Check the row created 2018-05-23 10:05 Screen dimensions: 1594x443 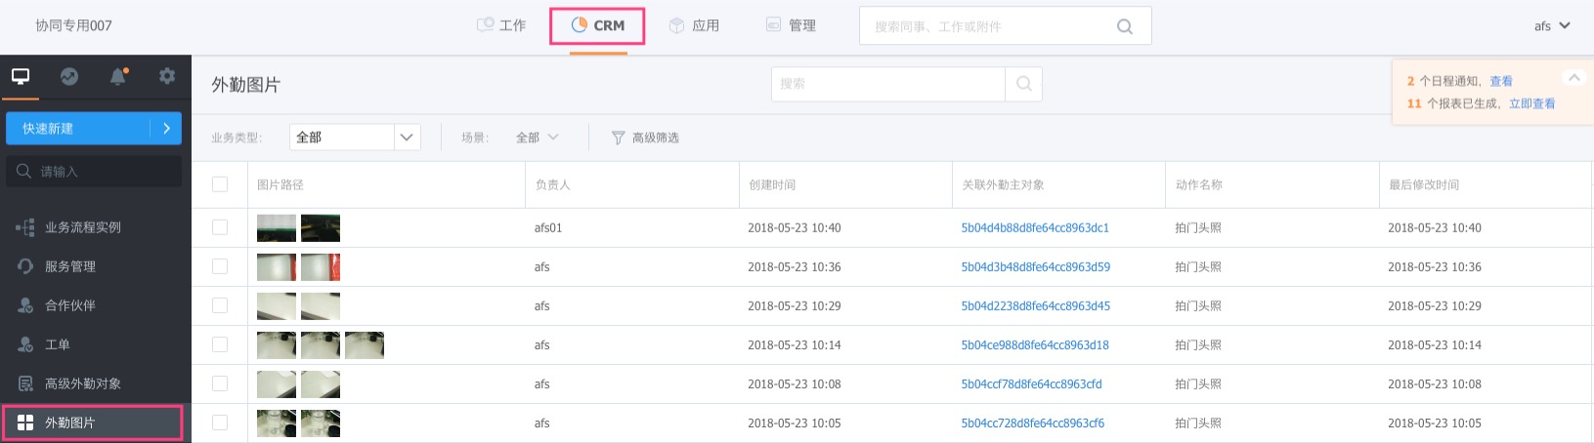click(220, 423)
